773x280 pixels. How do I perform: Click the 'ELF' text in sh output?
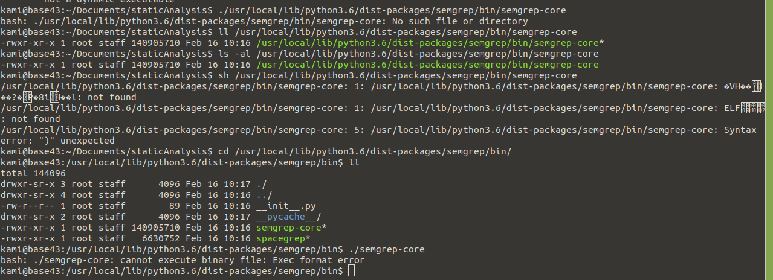click(731, 108)
